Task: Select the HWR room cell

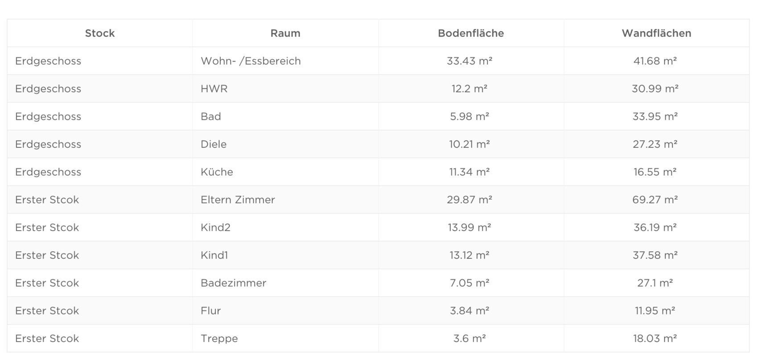Action: click(x=214, y=89)
